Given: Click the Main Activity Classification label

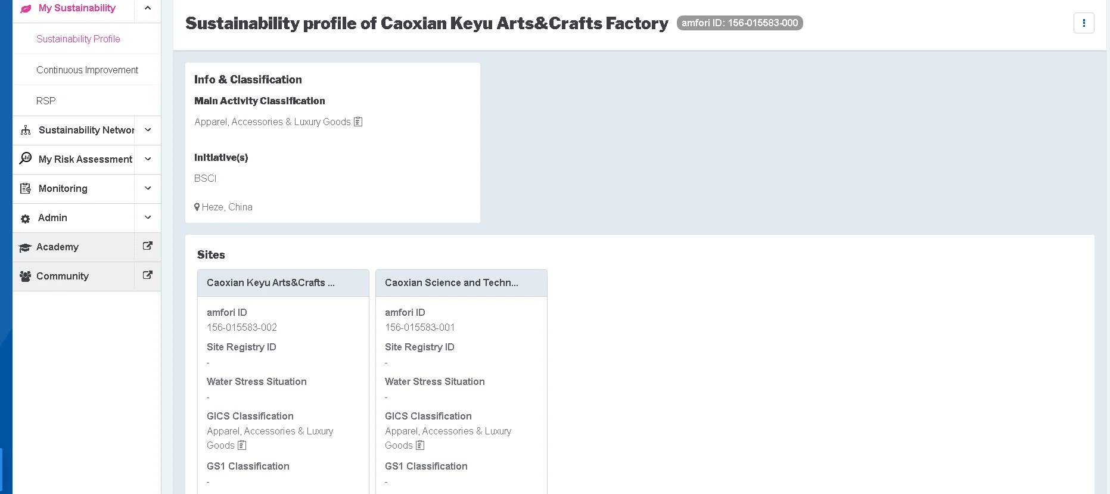Looking at the screenshot, I should [260, 101].
